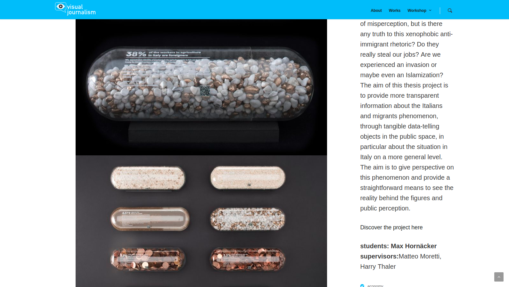Click the 8.8% copper coin capsule
The image size is (509, 287).
pos(148,259)
